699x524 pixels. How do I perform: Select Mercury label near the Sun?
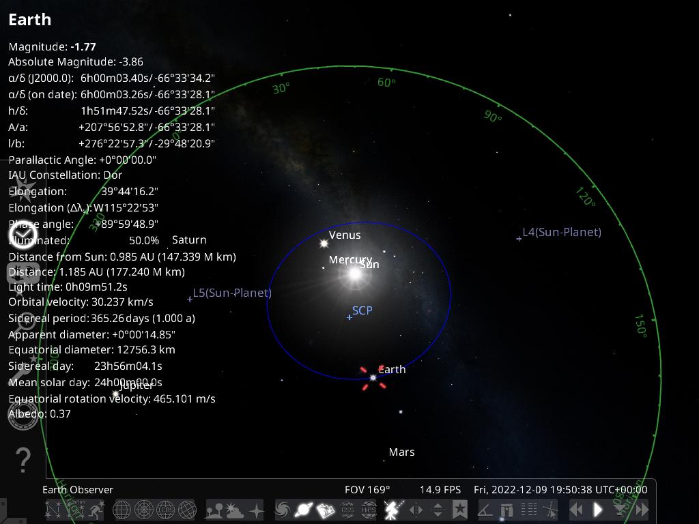tap(349, 259)
